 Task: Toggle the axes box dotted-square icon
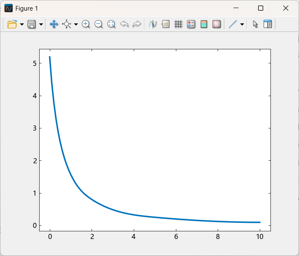(x=217, y=24)
